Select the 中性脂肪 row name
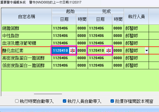Viewport: 159px width, 112px height. coord(11,36)
